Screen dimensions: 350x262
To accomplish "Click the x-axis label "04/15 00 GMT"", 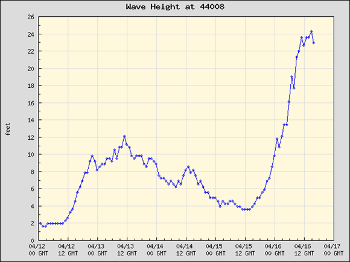I will 215,250.
